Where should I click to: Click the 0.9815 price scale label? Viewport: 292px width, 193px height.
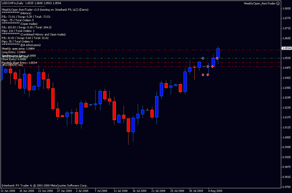tap(286, 177)
